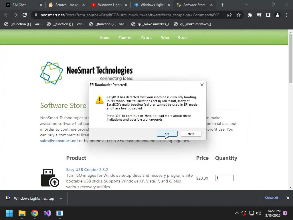Email sales@neosmart.net link
Viewport: 293px width, 220px height.
(x=59, y=141)
